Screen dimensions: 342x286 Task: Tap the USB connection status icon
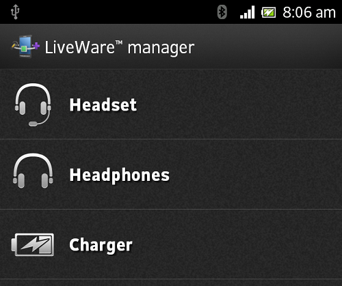point(15,12)
